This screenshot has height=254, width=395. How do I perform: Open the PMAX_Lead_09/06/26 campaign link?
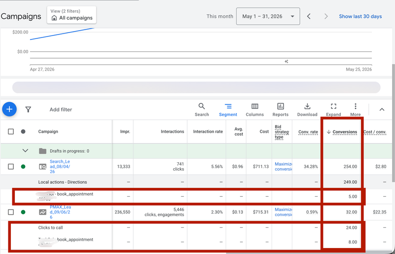60,212
